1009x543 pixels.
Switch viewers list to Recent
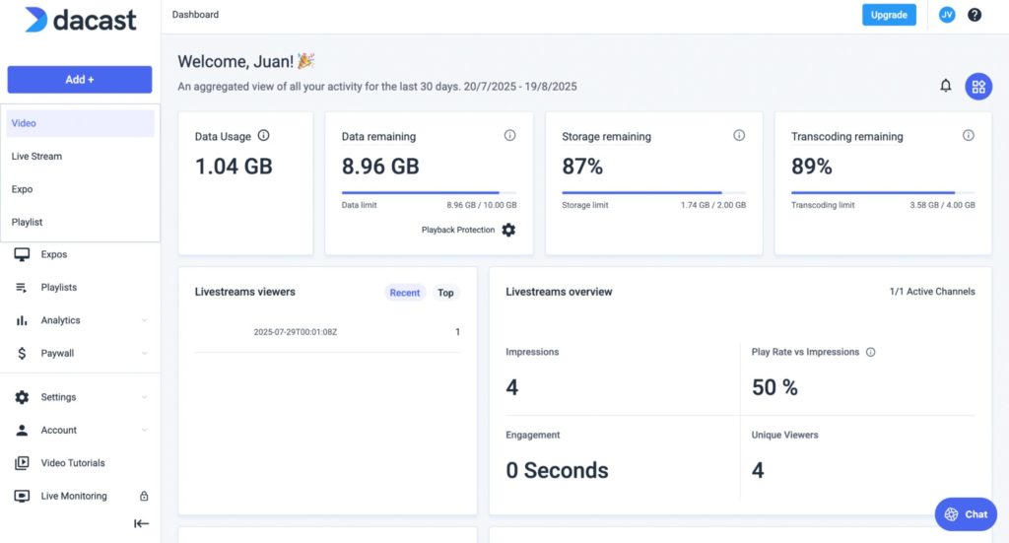tap(404, 293)
